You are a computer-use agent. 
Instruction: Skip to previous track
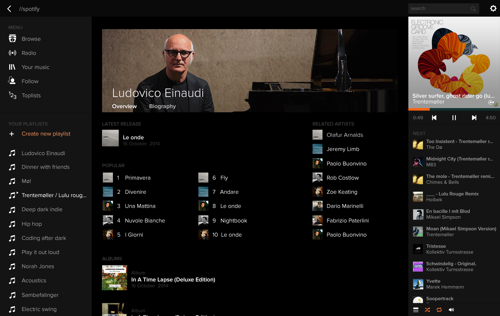pos(434,118)
